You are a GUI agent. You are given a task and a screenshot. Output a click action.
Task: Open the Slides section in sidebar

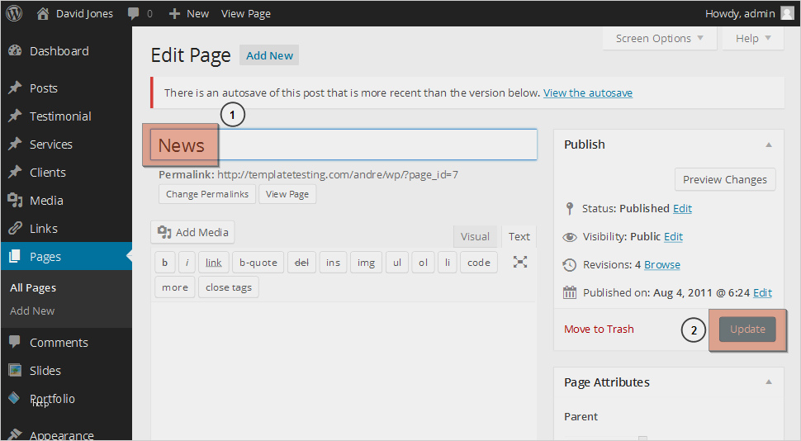click(45, 371)
